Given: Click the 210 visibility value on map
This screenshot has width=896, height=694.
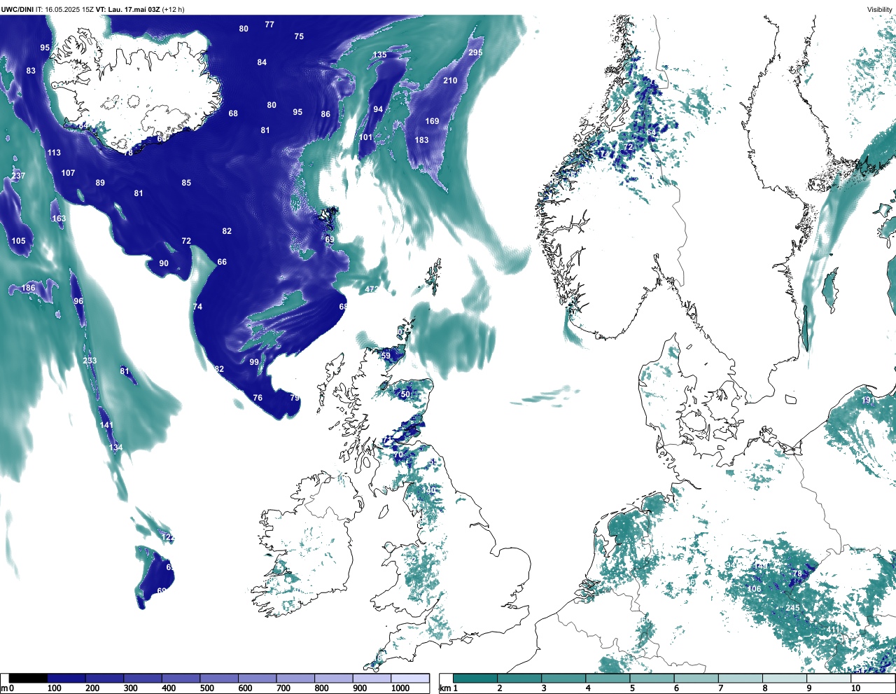Looking at the screenshot, I should 450,81.
